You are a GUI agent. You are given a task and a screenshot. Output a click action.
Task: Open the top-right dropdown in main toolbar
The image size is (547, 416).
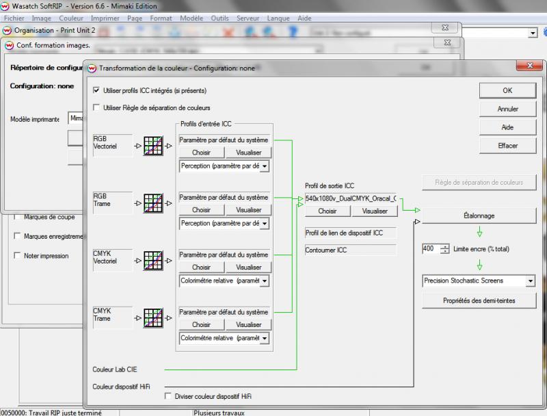(x=533, y=33)
